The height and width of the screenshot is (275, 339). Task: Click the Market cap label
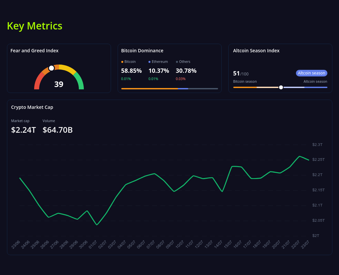[x=20, y=121]
